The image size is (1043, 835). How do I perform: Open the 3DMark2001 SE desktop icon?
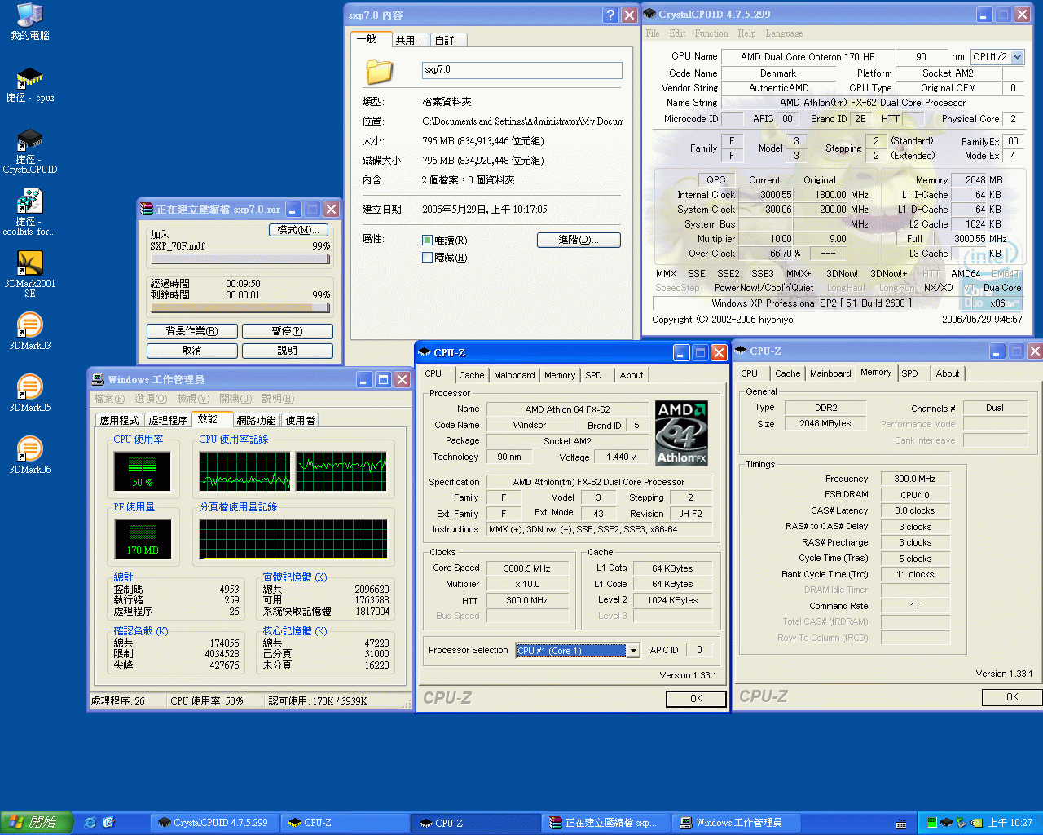coord(29,263)
